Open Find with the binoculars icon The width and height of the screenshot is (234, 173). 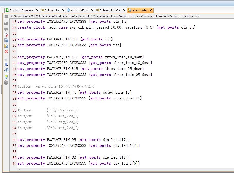pyautogui.click(x=6, y=70)
